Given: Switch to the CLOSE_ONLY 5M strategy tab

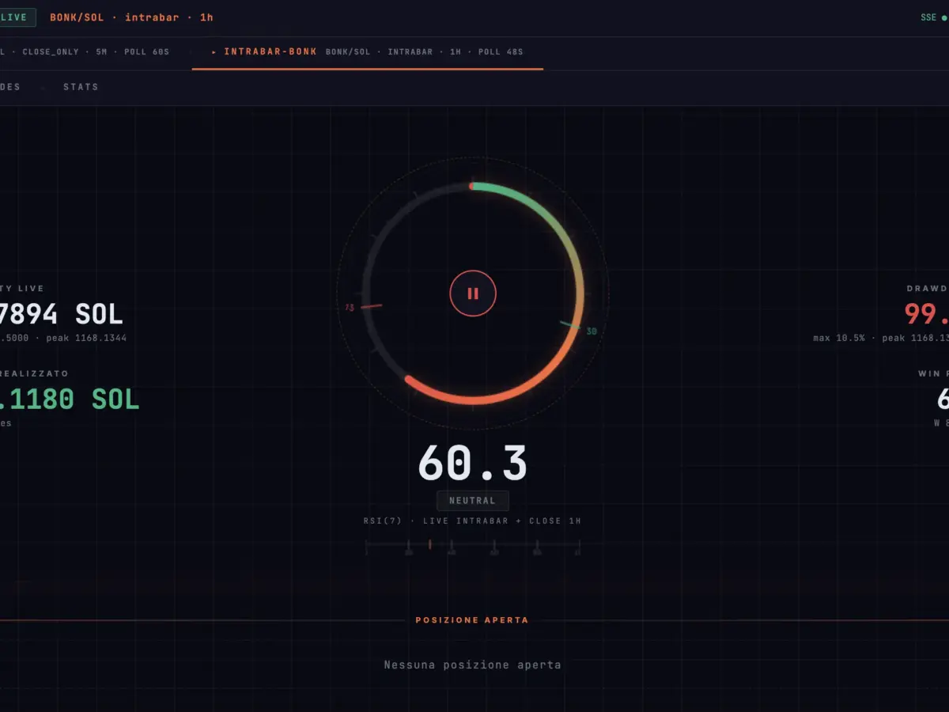Looking at the screenshot, I should [85, 52].
